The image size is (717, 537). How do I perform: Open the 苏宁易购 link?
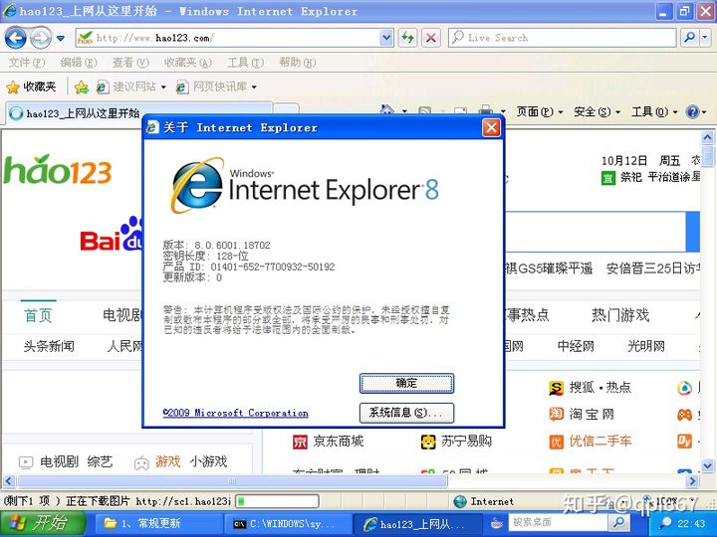pyautogui.click(x=466, y=442)
